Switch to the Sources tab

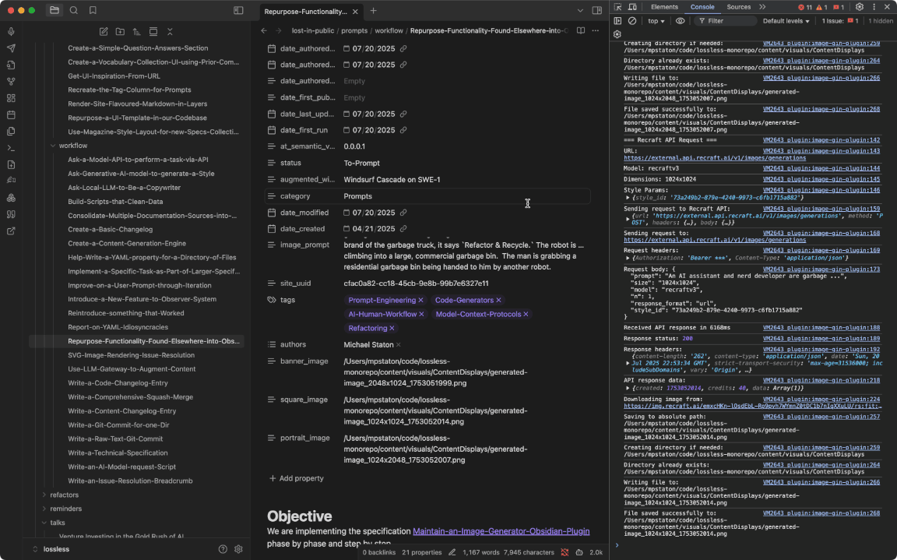(738, 7)
